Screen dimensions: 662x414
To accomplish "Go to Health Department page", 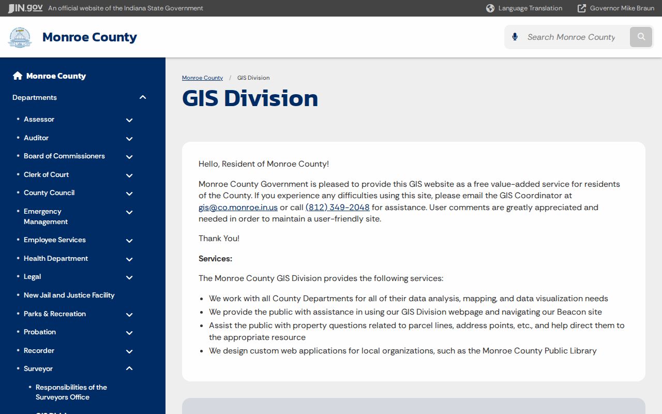I will [56, 258].
